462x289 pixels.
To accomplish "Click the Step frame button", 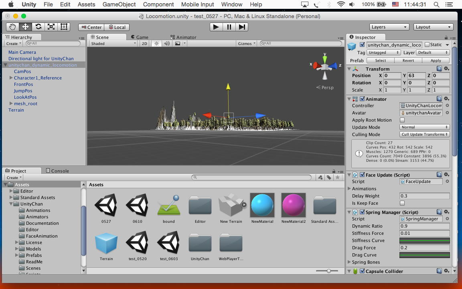I will point(242,27).
